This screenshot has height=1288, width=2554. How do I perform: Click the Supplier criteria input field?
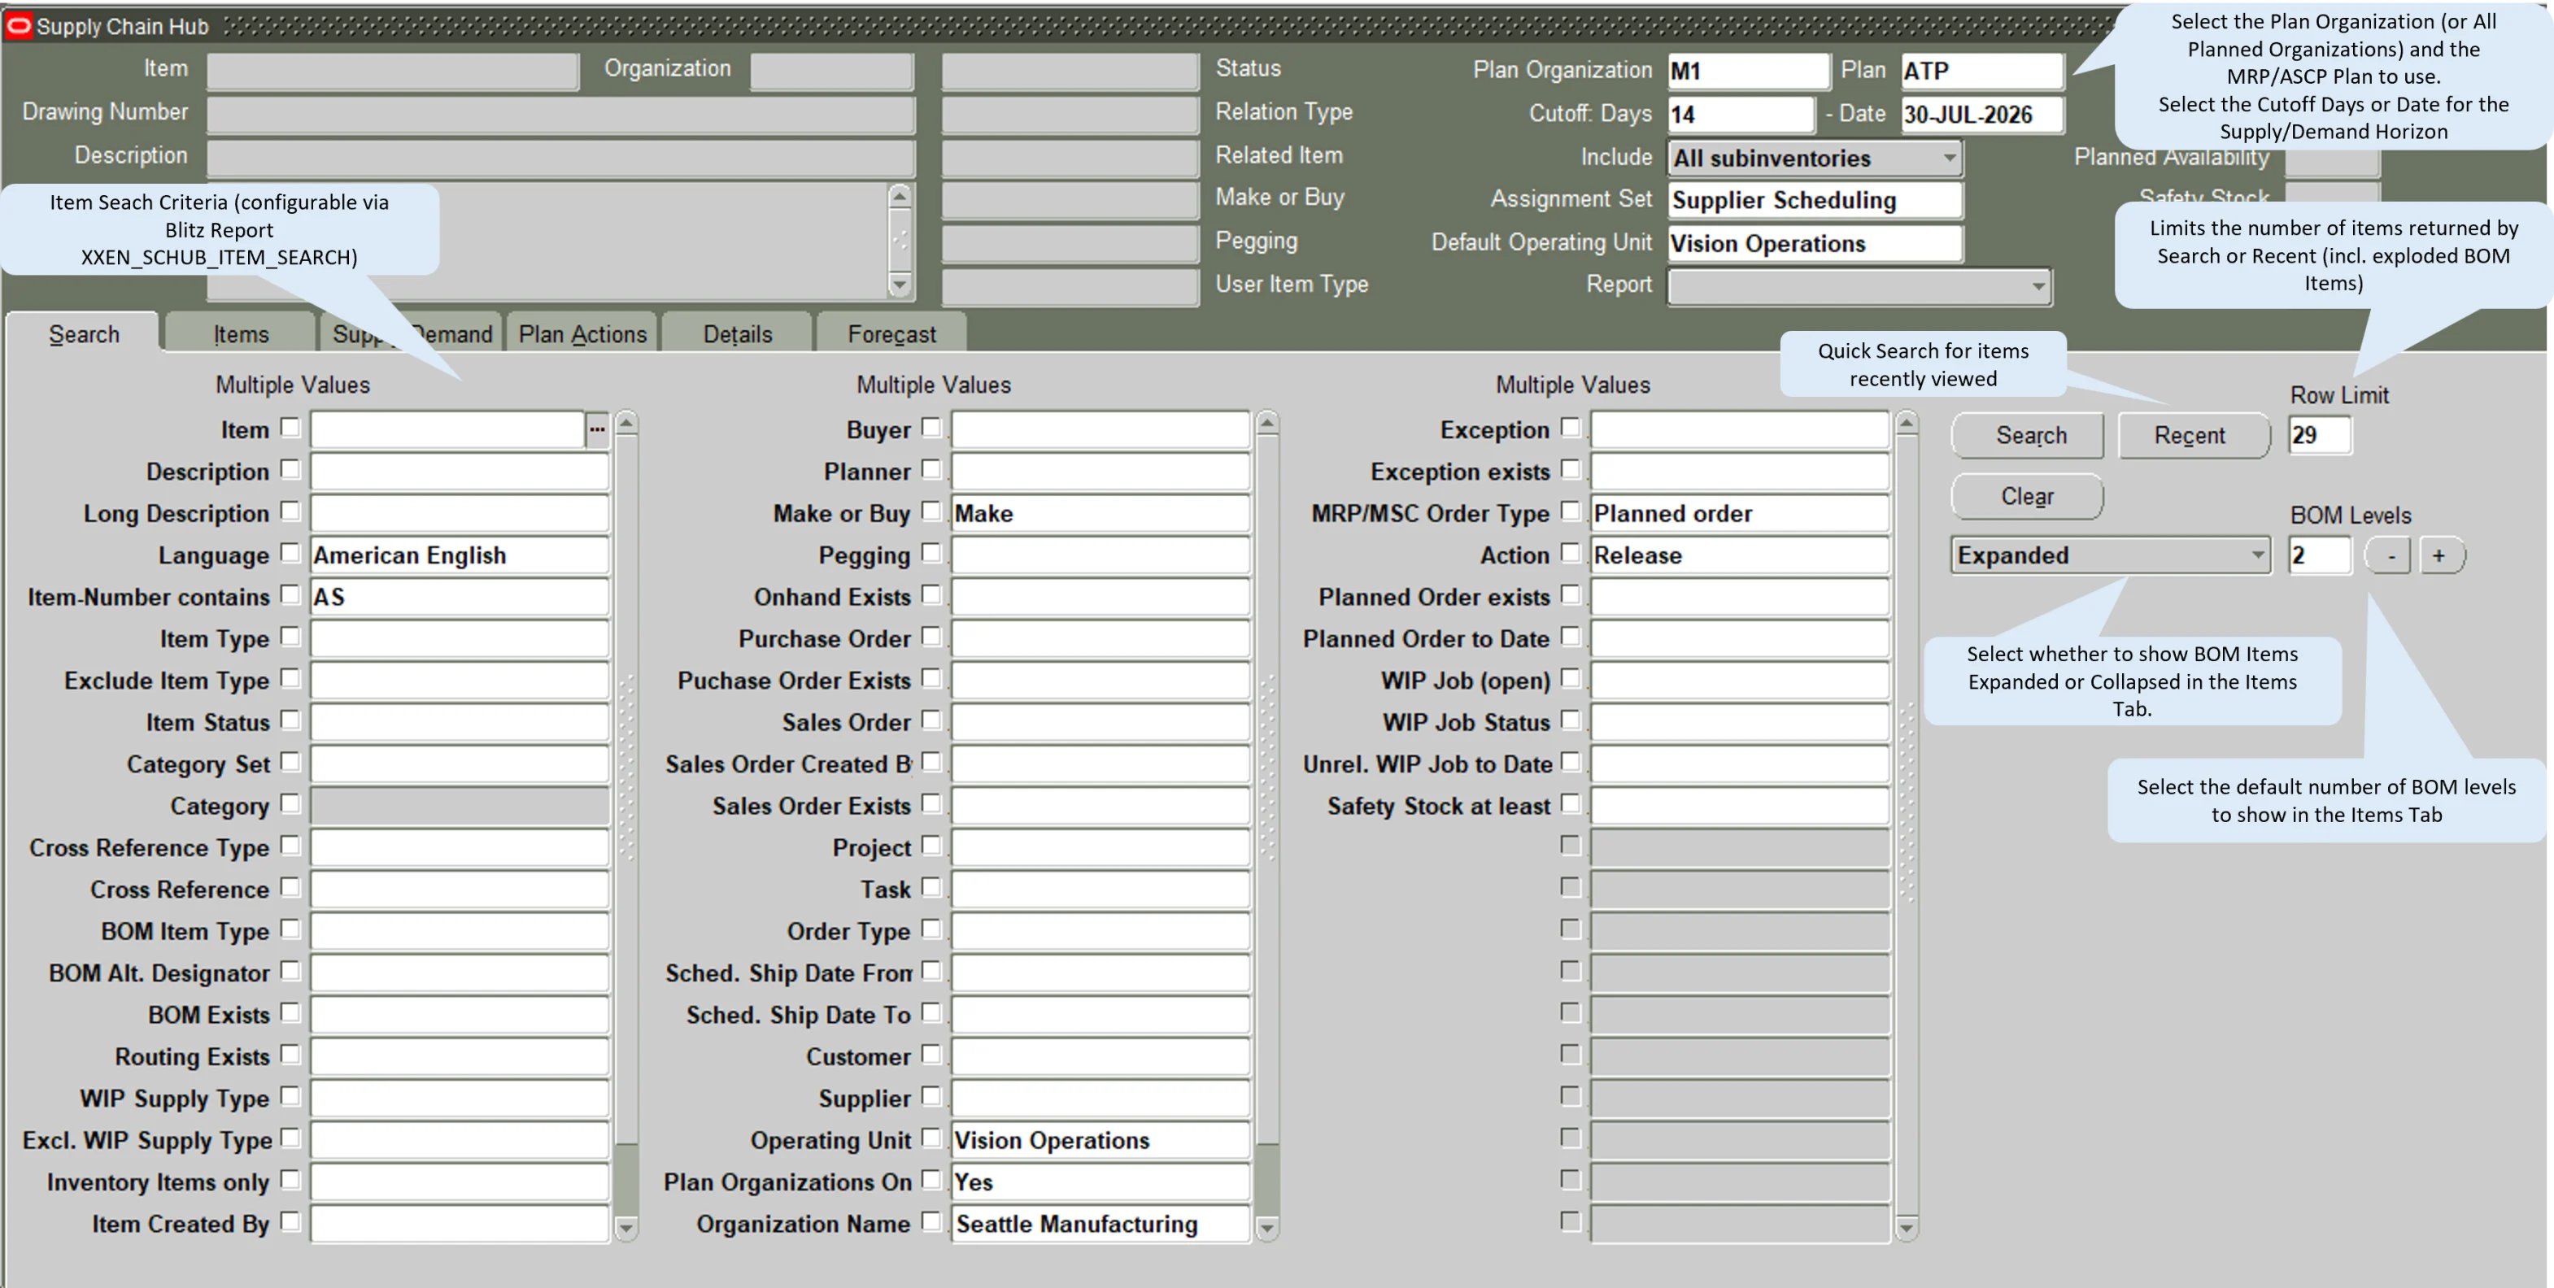click(1100, 1099)
